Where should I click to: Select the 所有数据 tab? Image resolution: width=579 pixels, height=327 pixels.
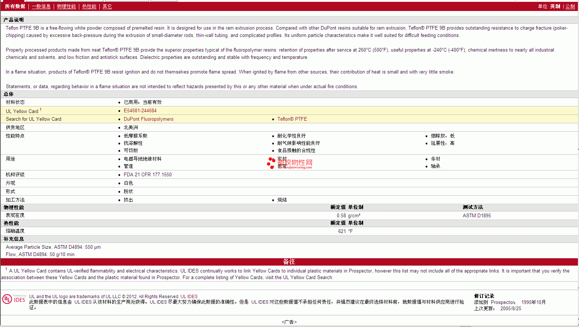point(15,7)
